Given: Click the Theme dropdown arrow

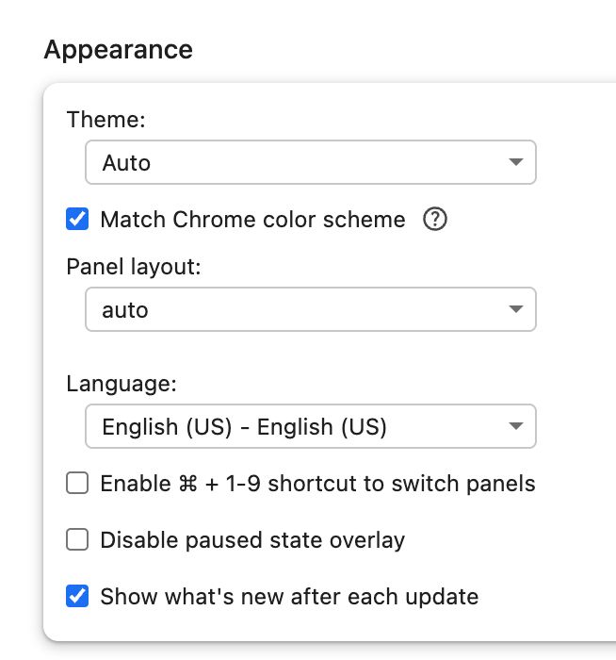Looking at the screenshot, I should 515,162.
